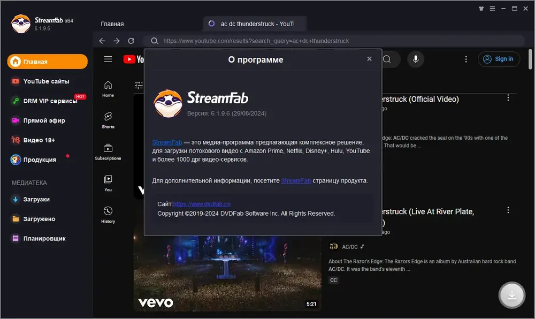Image resolution: width=535 pixels, height=319 pixels.
Task: Go forward with the forward arrow
Action: click(x=117, y=41)
